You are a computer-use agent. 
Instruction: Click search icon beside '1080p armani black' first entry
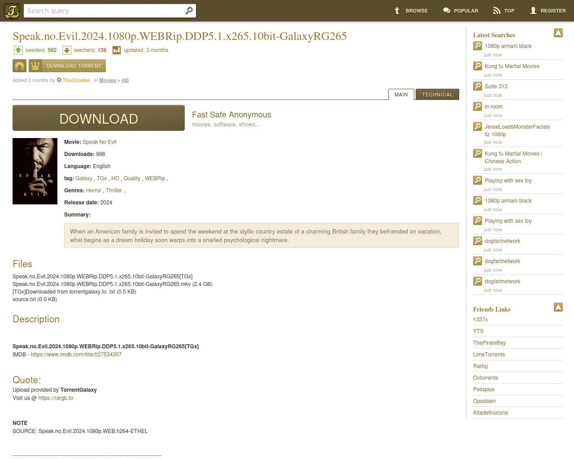(478, 46)
